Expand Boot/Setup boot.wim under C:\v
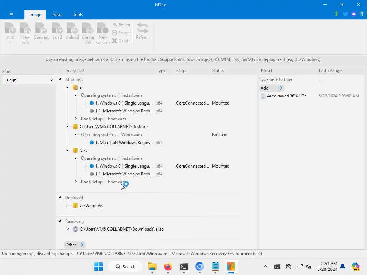This screenshot has height=275, width=367. point(75,182)
